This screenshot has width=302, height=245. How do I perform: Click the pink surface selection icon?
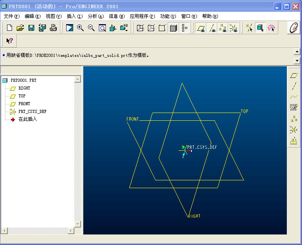coord(271,28)
